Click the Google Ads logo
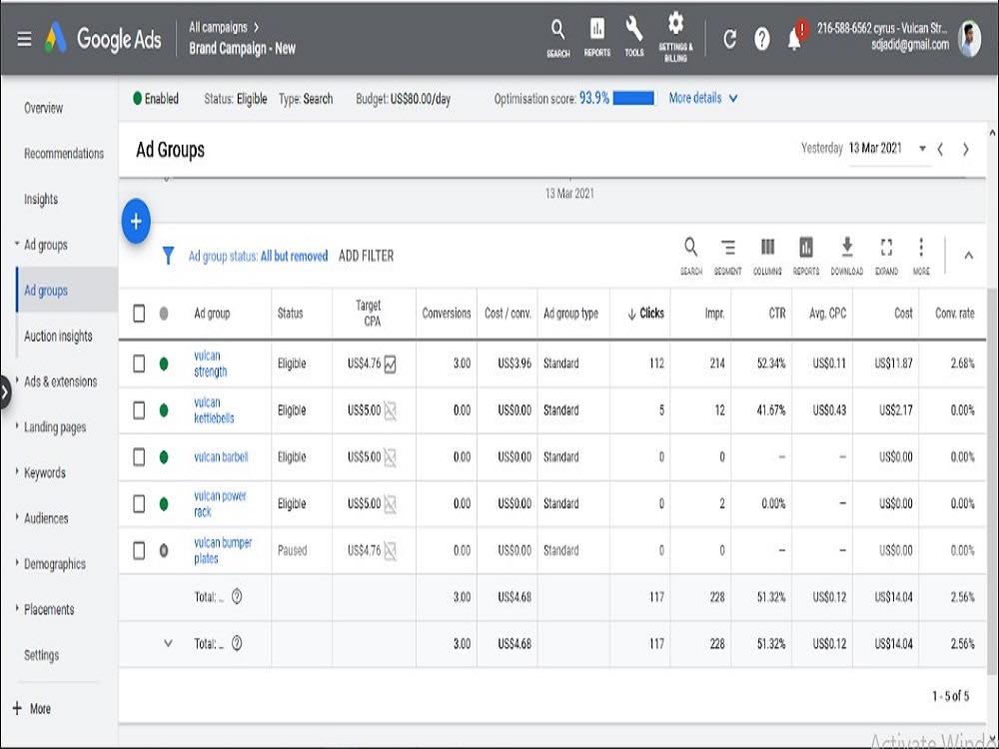Viewport: 999px width, 749px height. coord(103,39)
